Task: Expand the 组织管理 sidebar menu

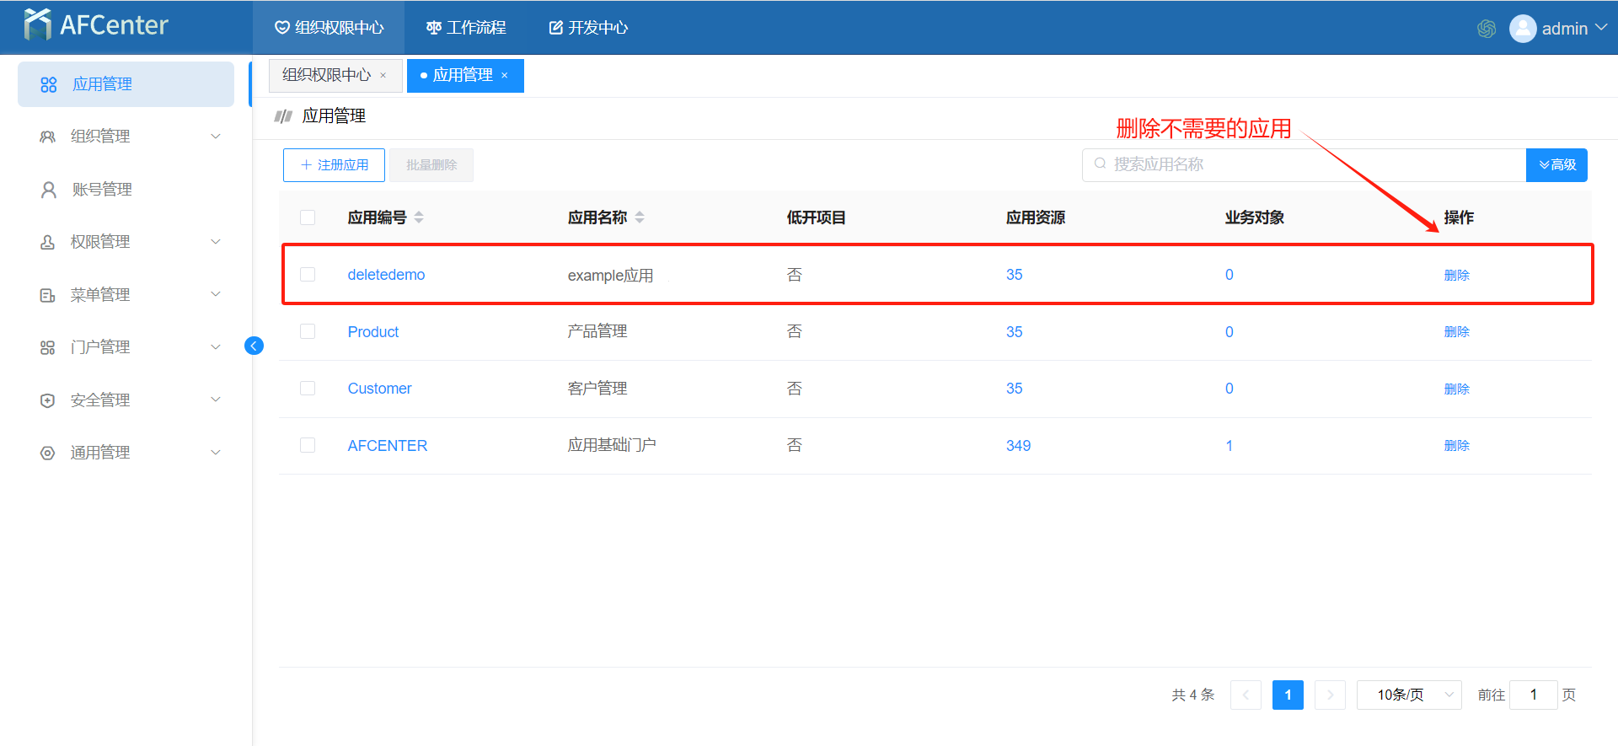Action: click(126, 137)
